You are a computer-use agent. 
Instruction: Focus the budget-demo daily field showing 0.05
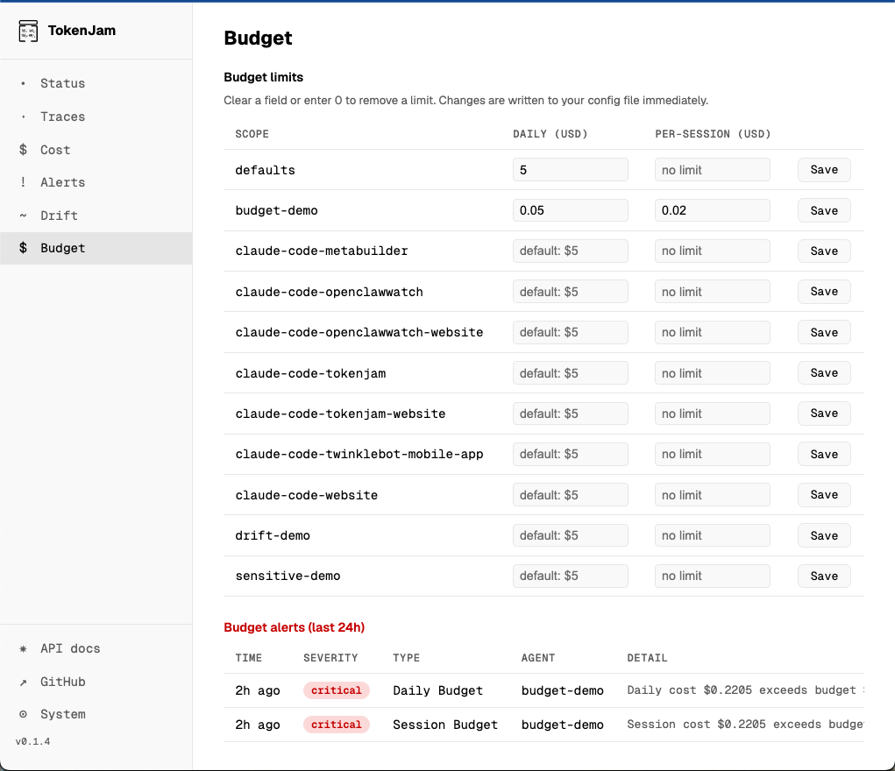click(x=570, y=210)
